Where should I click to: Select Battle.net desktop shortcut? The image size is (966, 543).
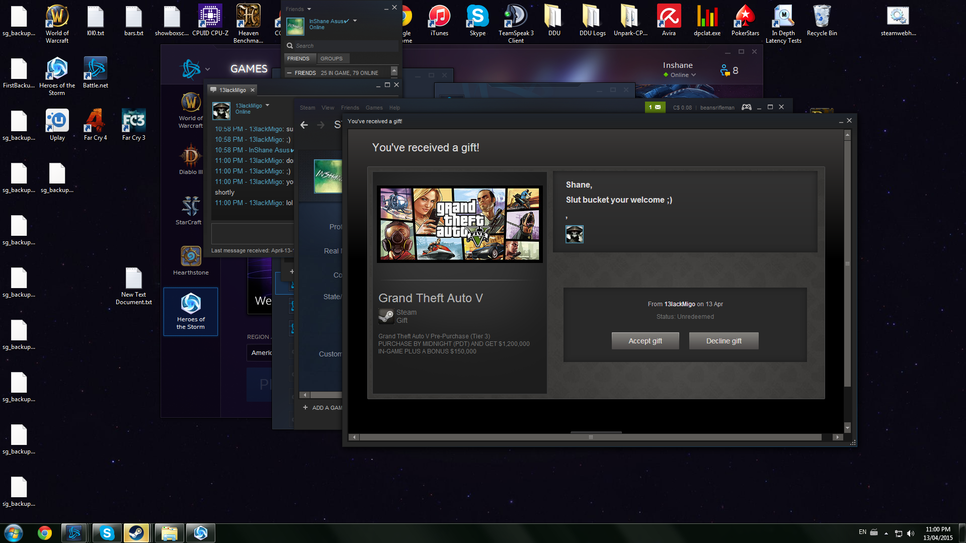click(x=95, y=72)
